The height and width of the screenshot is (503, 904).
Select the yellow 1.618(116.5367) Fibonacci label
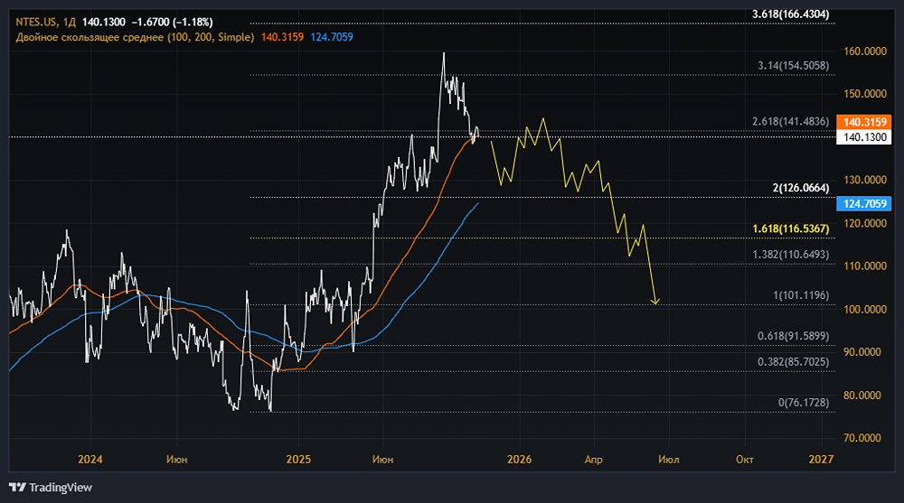790,230
